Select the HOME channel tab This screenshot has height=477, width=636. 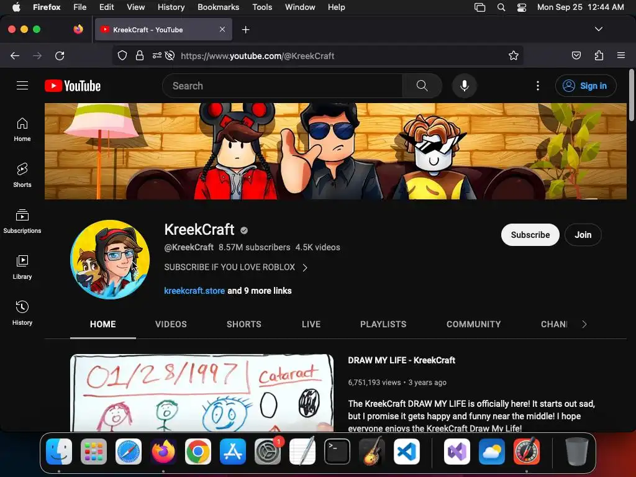click(x=103, y=324)
